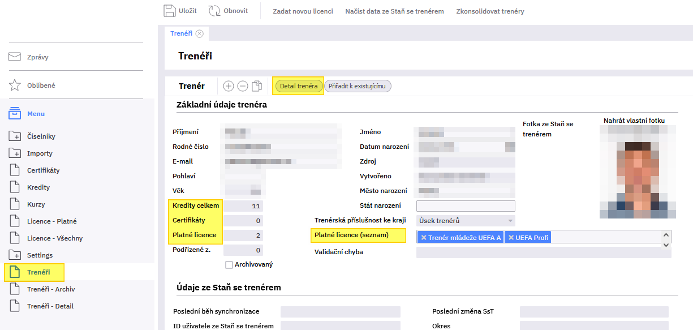Viewport: 693px width, 330px height.
Task: Click Zkonsolidovat trenéry in the toolbar
Action: 490,11
